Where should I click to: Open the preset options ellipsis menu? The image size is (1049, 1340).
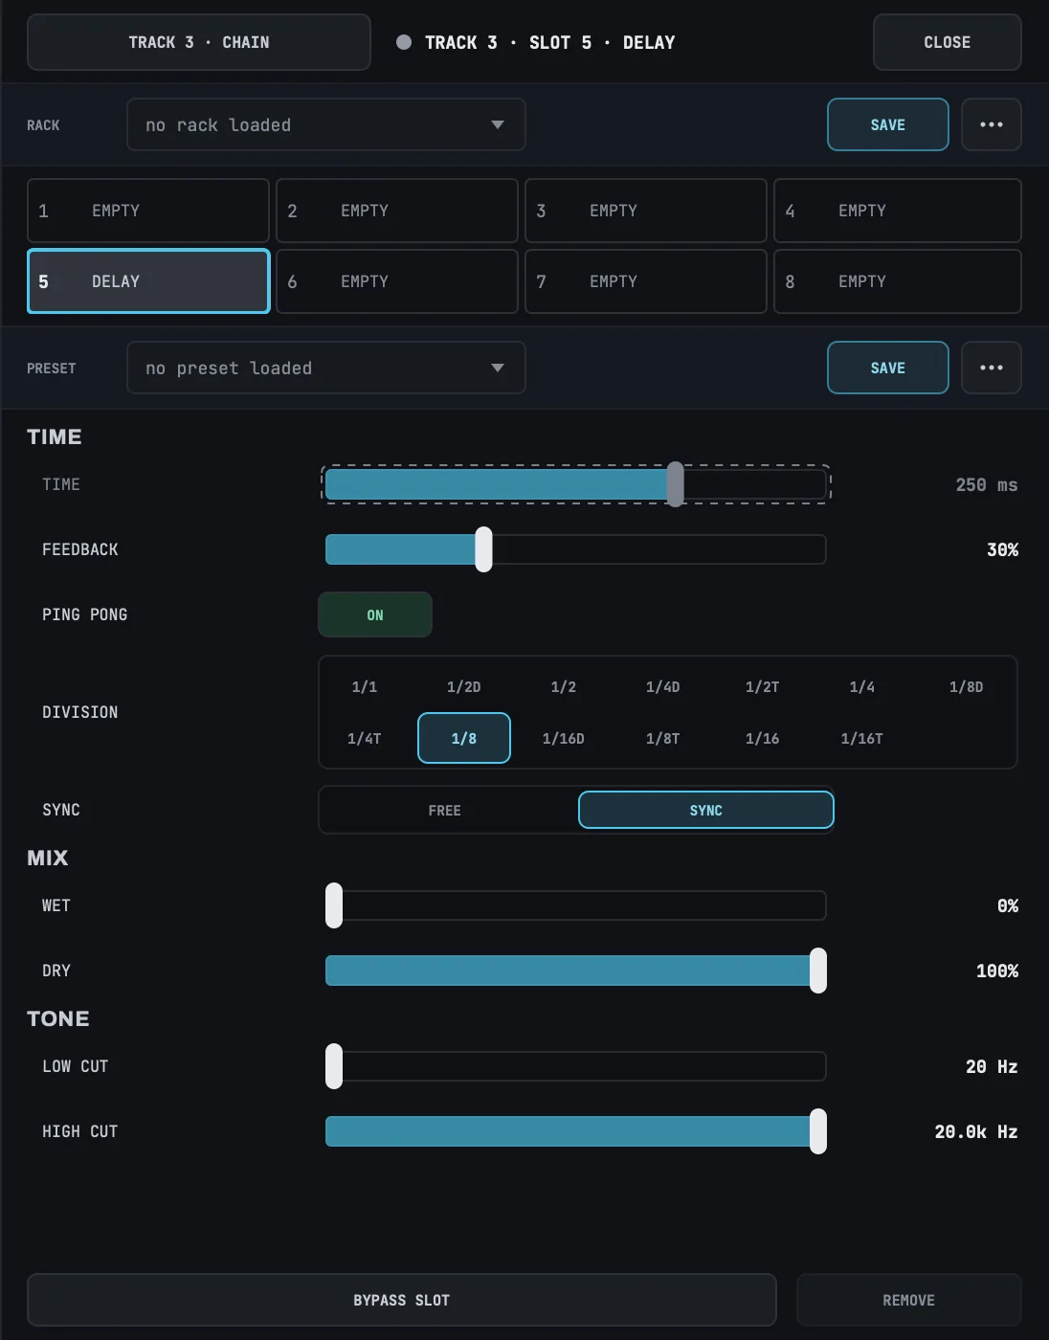[x=992, y=368]
